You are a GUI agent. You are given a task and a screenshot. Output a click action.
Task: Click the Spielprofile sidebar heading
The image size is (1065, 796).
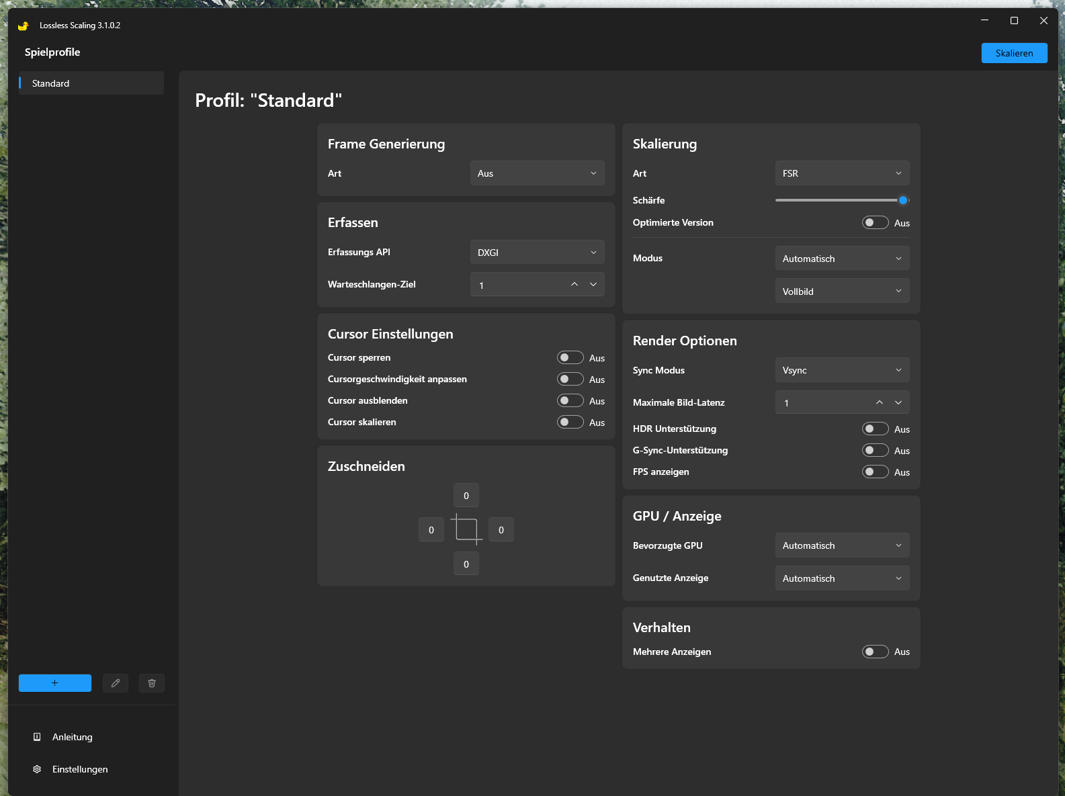52,52
